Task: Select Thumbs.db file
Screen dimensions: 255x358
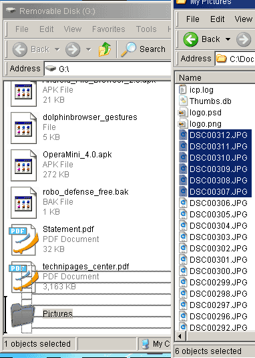Action: click(x=210, y=101)
